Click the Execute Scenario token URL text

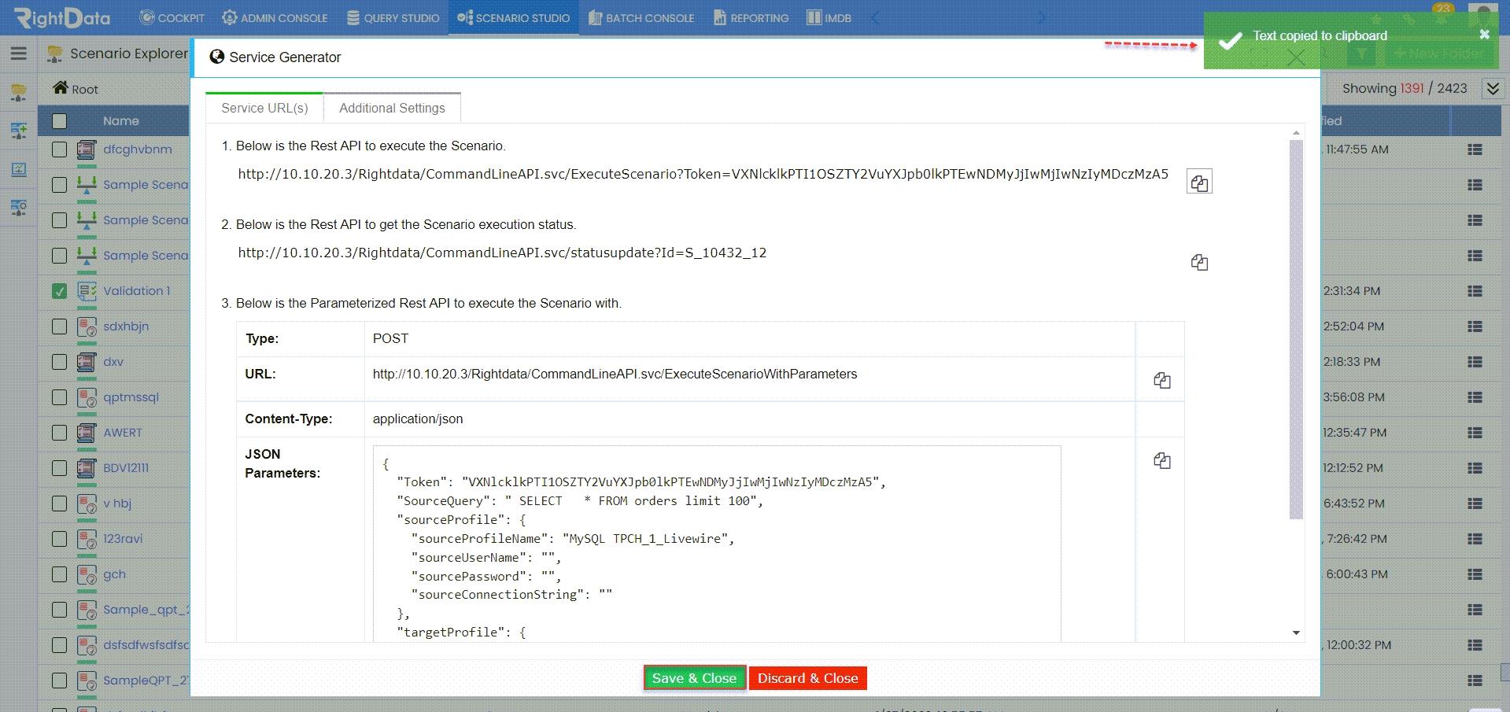[x=703, y=174]
